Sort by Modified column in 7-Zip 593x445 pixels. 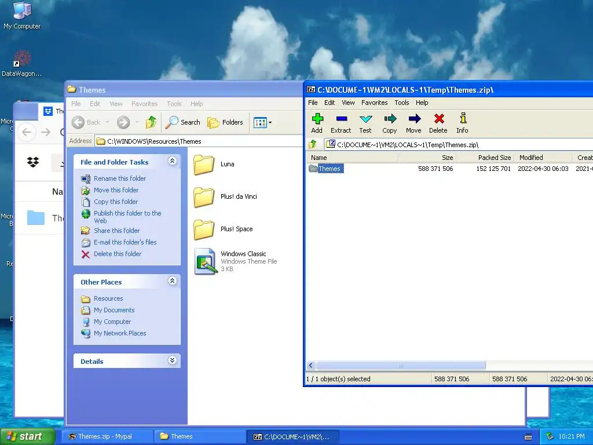point(543,158)
